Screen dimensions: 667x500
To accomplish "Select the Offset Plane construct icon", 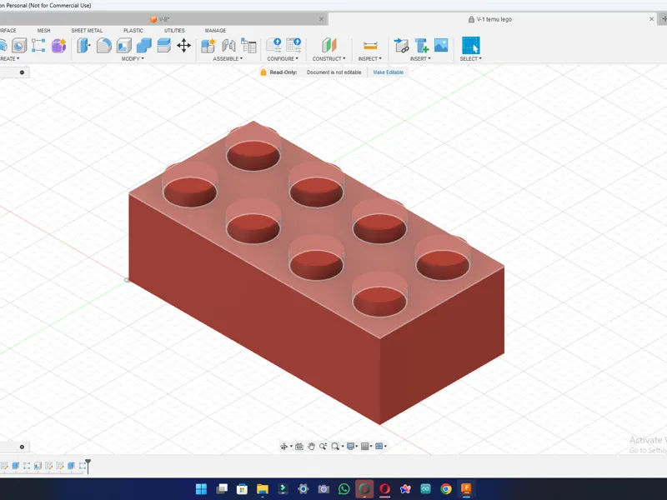I will (x=329, y=46).
